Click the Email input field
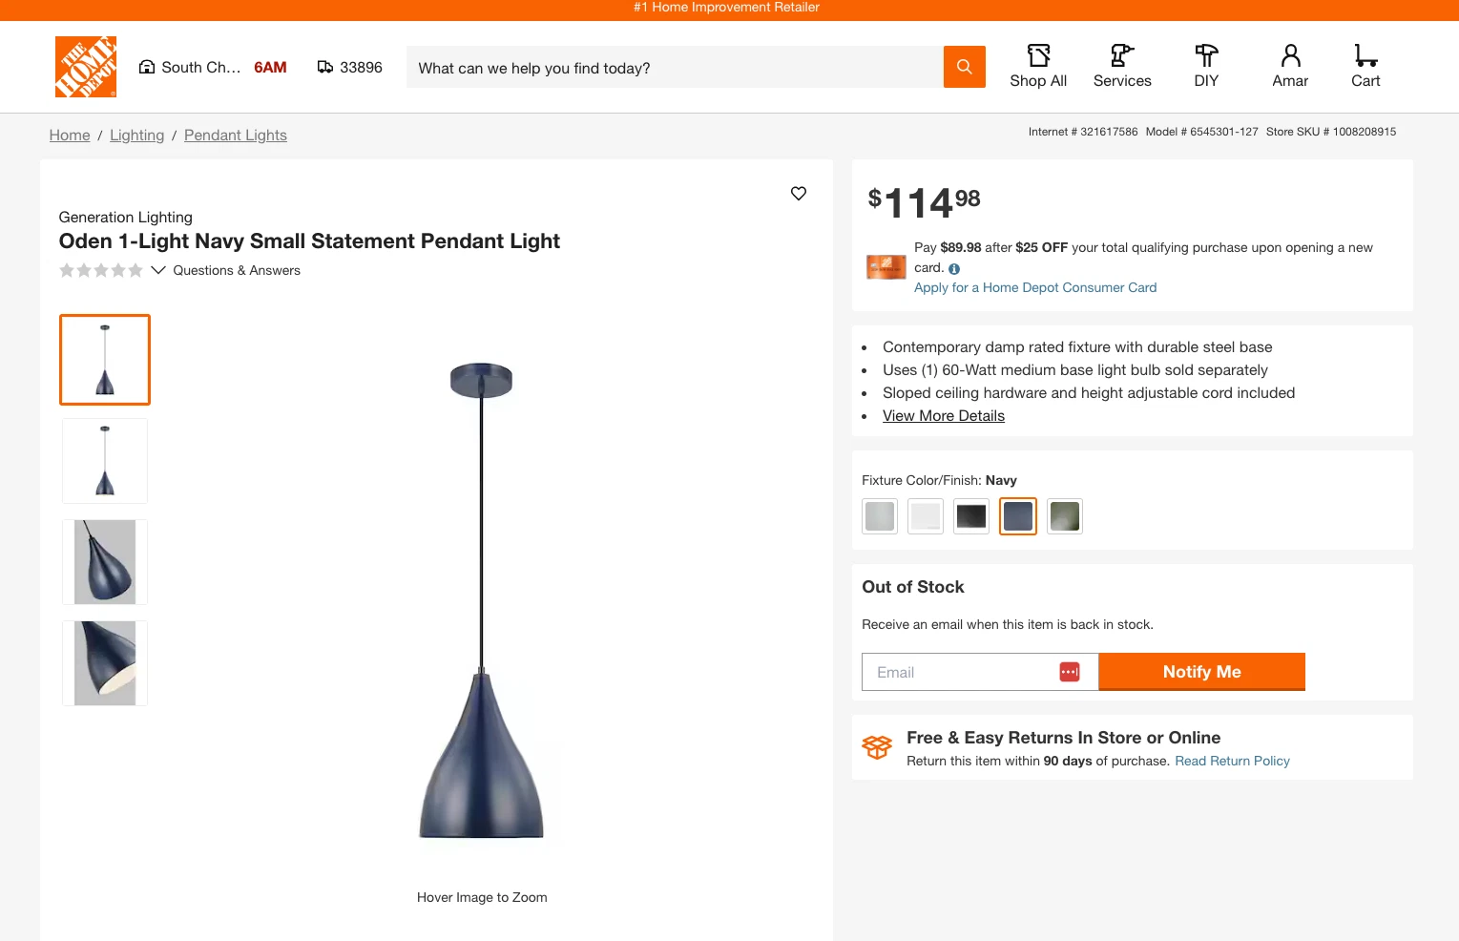Image resolution: width=1459 pixels, height=941 pixels. coord(959,672)
